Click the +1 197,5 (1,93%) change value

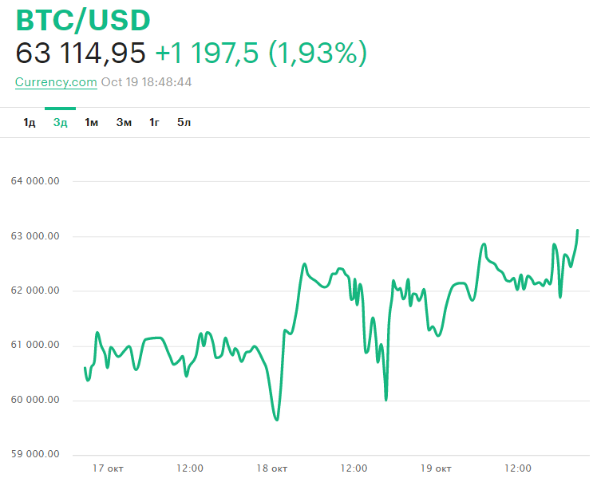tap(260, 53)
